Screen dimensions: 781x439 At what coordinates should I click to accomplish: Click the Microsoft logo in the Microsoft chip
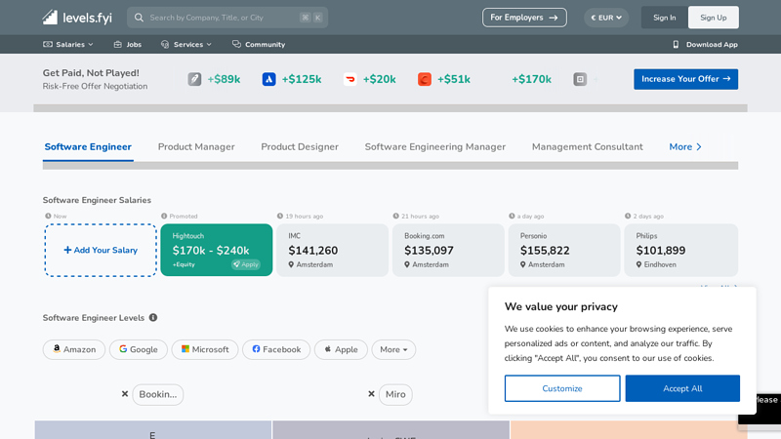(185, 349)
